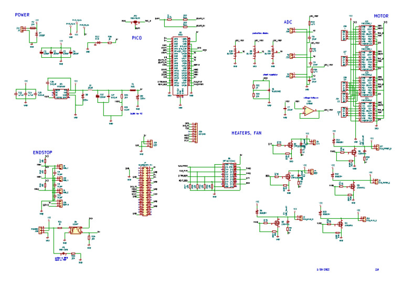Image resolution: width=403 pixels, height=285 pixels.
Task: Select the level shifter IC left of the heater MOSFETs
Action: 229,175
